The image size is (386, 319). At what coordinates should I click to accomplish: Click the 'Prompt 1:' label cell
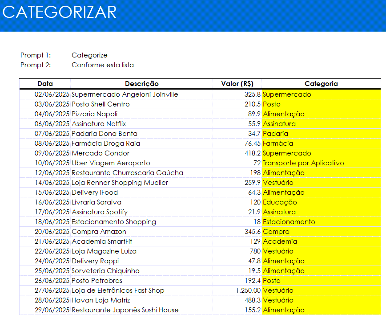click(36, 55)
